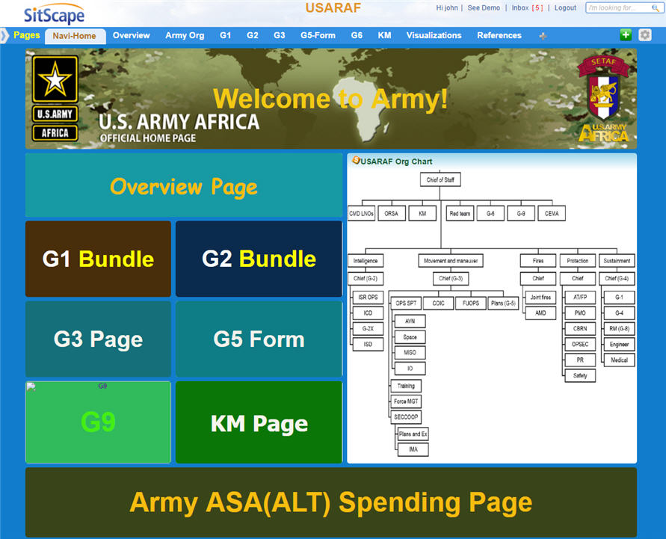Open the KM Page tile
This screenshot has height=539, width=666.
coord(259,422)
